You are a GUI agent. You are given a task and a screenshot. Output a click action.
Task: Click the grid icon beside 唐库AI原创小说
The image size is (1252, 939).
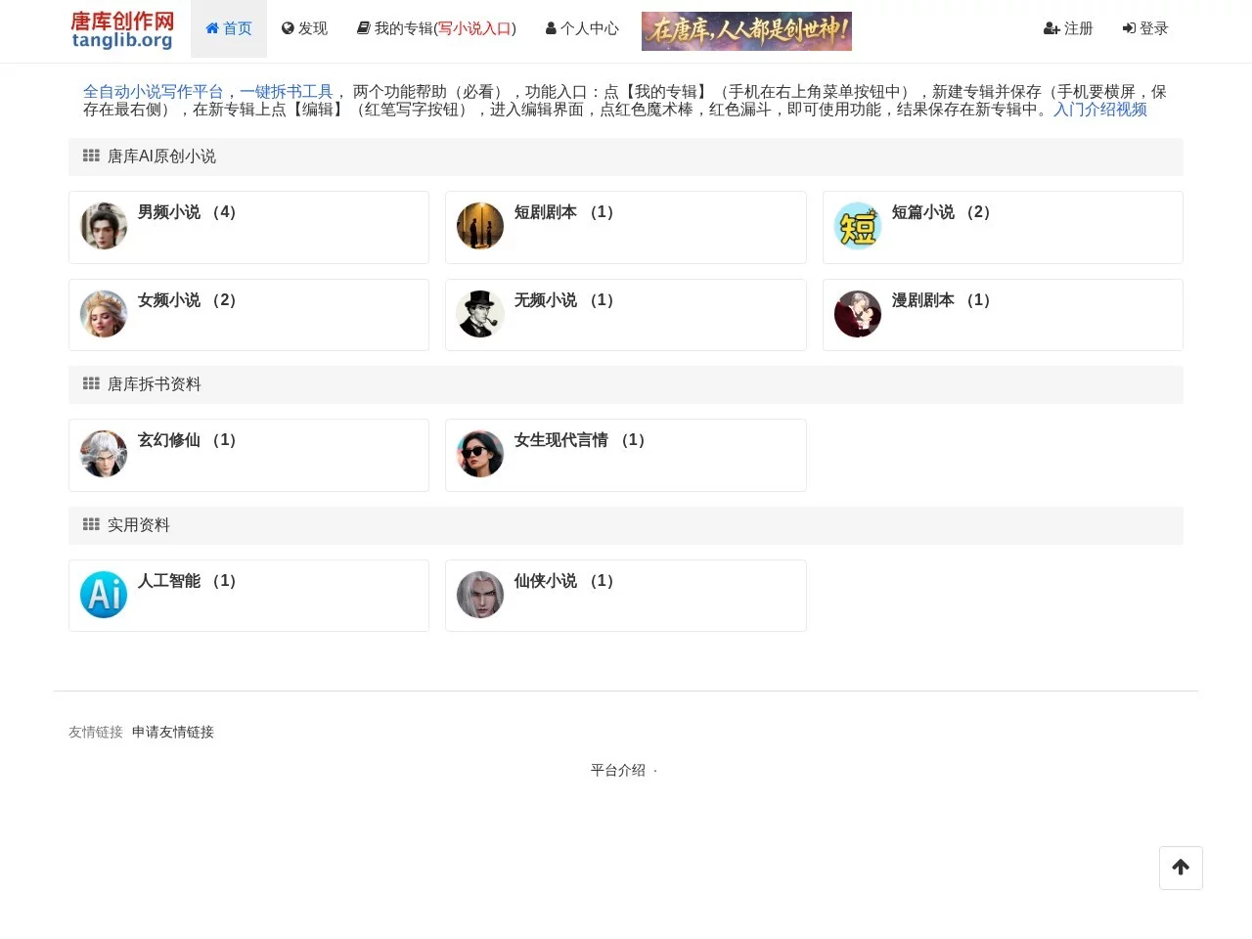tap(90, 156)
